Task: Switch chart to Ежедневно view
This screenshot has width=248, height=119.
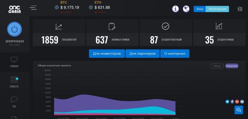Action: click(232, 66)
